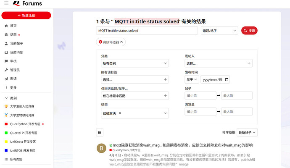Screen dimensions: 290x168
Task: Click the medal icon for 大学生物联网竞赛
Action: (6, 115)
